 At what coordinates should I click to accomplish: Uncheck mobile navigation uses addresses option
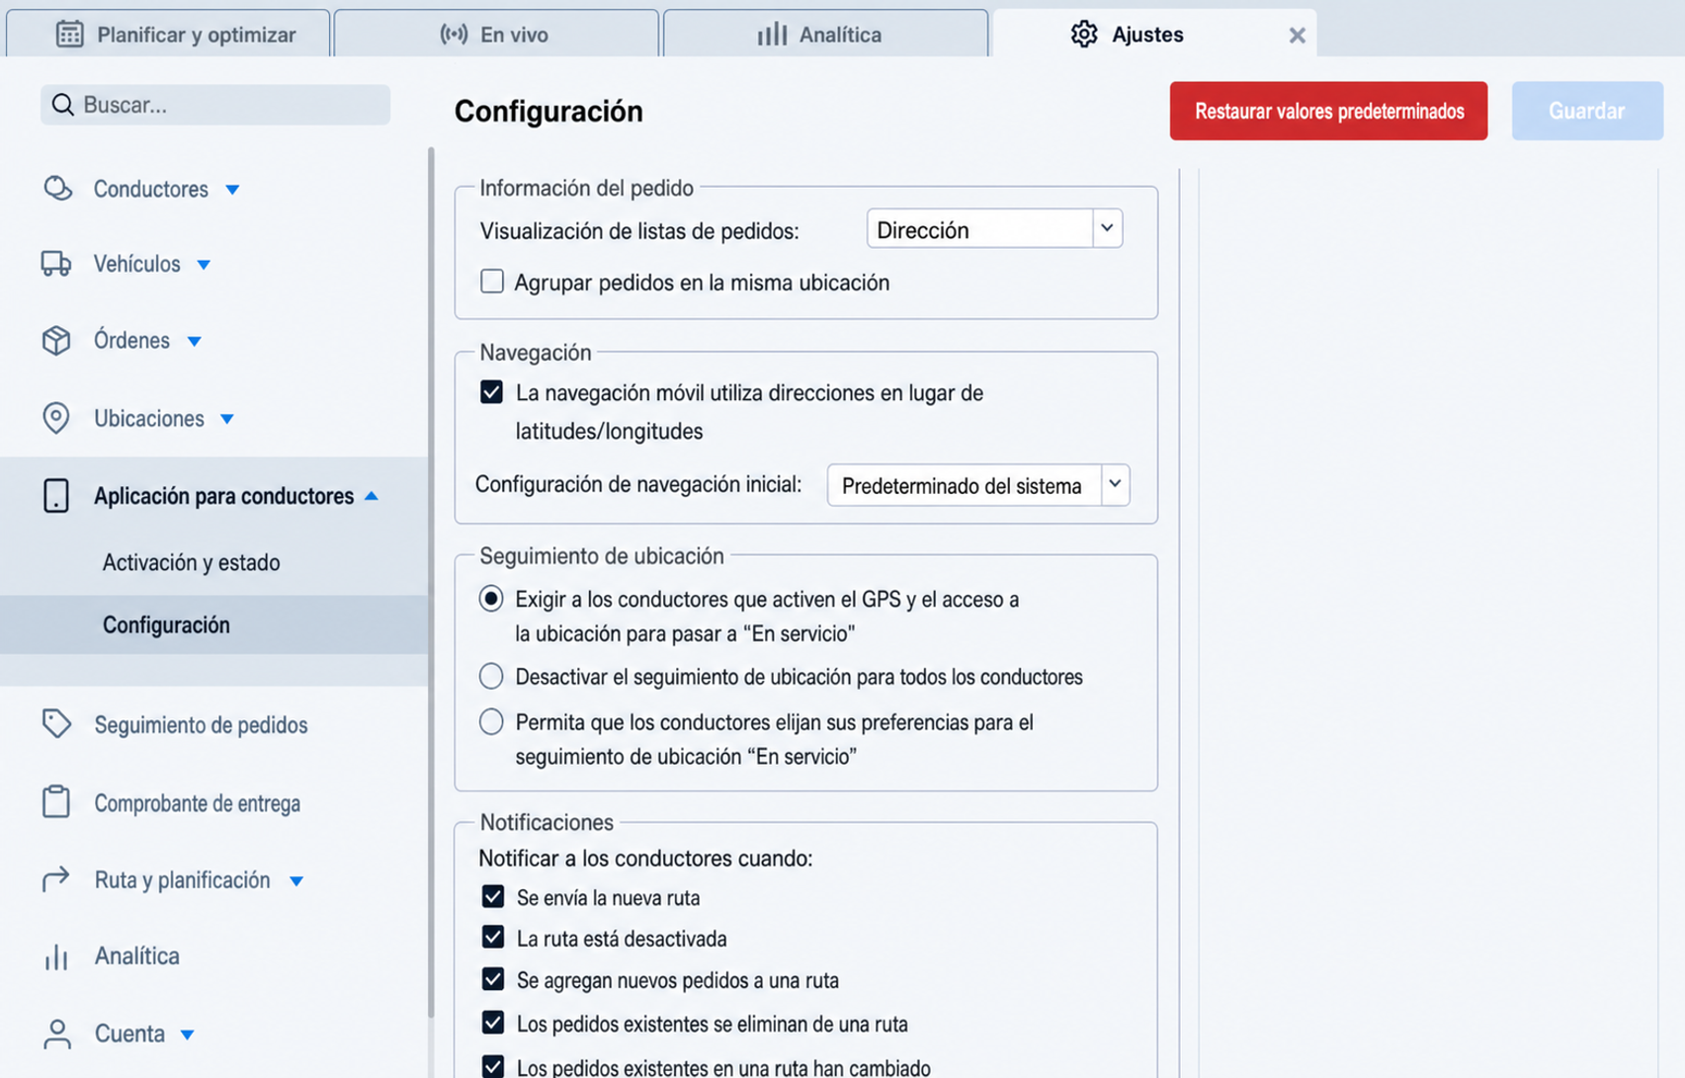pos(491,392)
